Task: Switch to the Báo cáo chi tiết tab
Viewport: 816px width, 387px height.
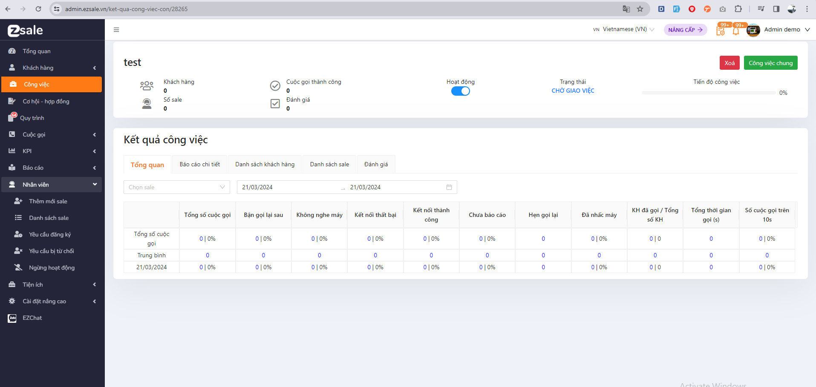Action: 200,164
